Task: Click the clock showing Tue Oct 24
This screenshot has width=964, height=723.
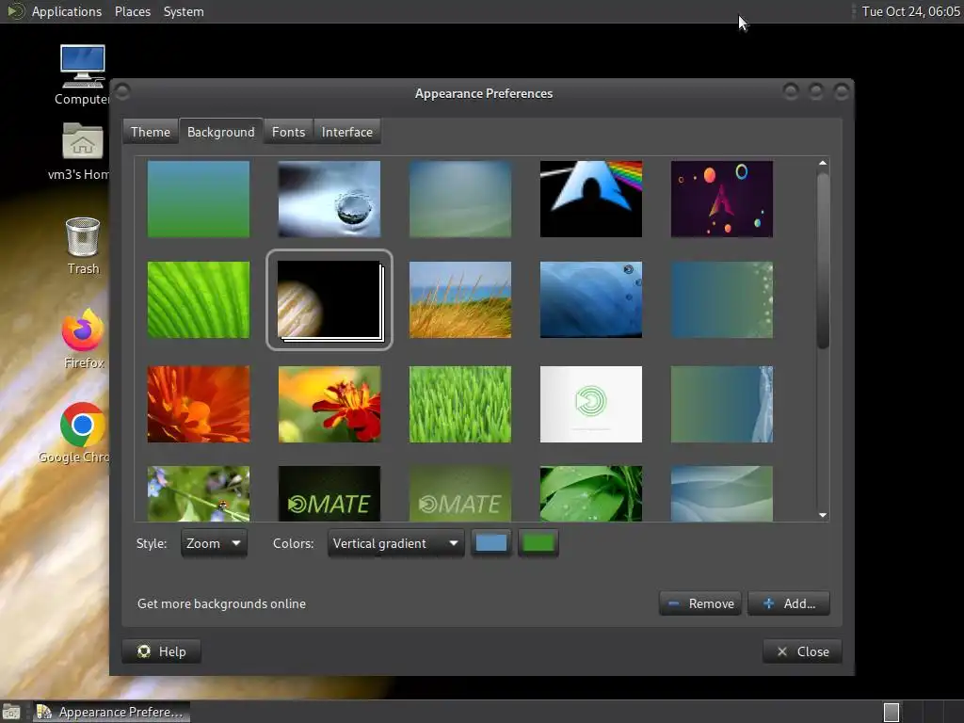Action: point(910,11)
